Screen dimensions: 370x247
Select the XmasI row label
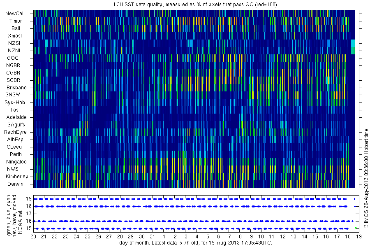pyautogui.click(x=15, y=36)
